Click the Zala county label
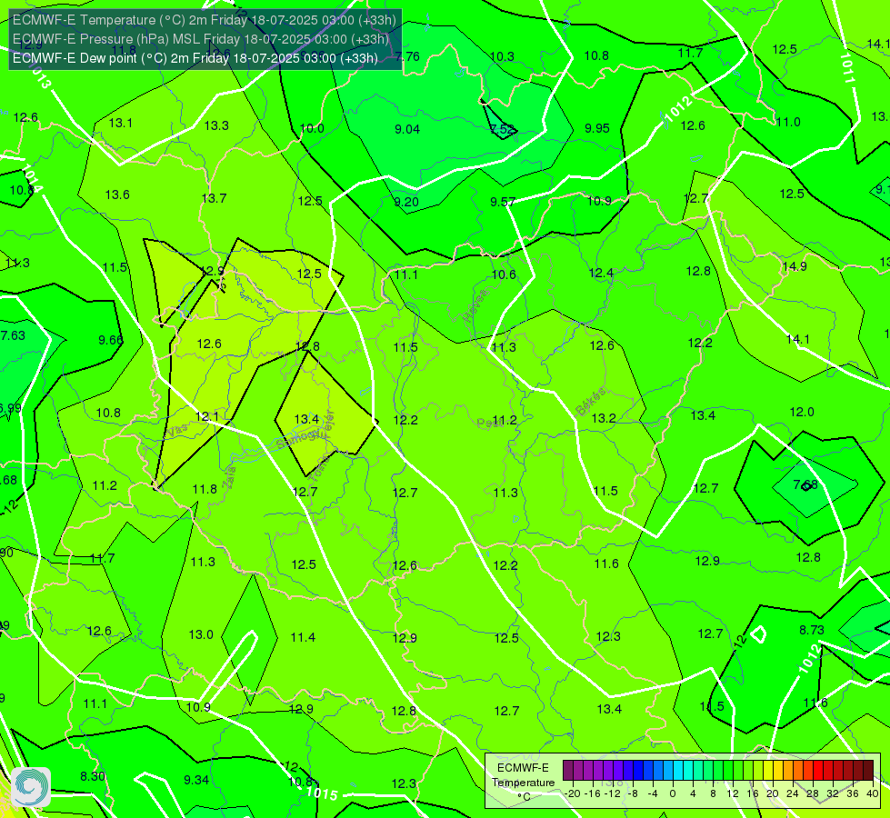This screenshot has height=818, width=890. pos(229,478)
